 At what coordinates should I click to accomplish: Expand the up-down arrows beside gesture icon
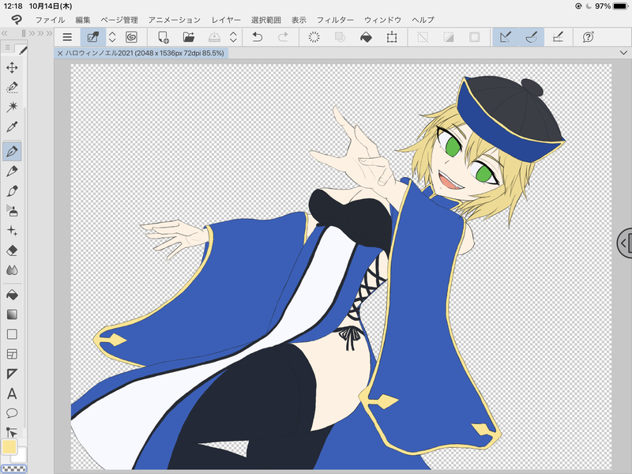112,37
